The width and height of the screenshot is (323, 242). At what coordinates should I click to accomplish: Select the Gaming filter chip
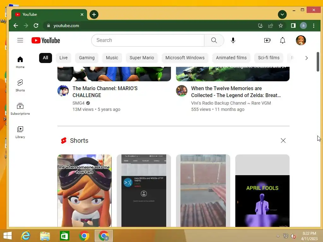pyautogui.click(x=87, y=58)
